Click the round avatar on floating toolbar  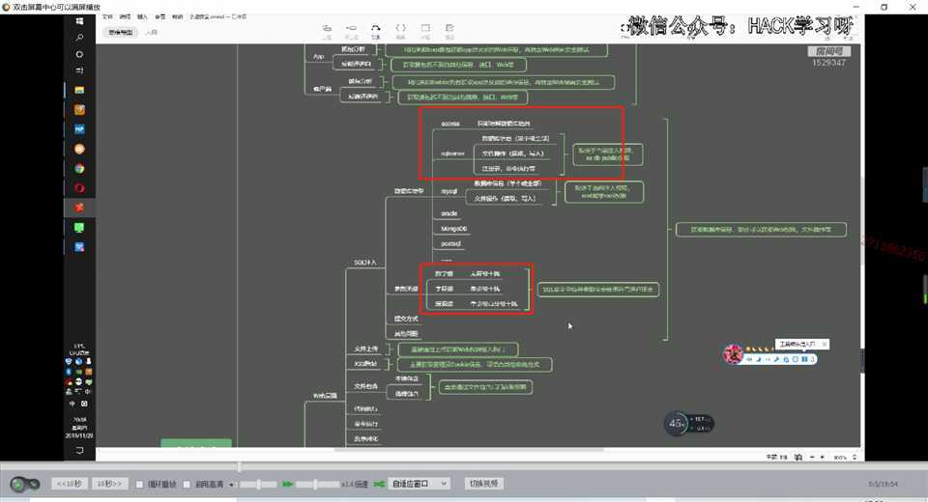pos(734,354)
